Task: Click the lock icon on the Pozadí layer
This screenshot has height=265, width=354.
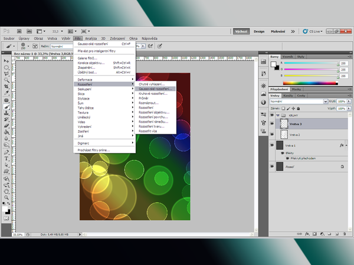Action: [342, 167]
